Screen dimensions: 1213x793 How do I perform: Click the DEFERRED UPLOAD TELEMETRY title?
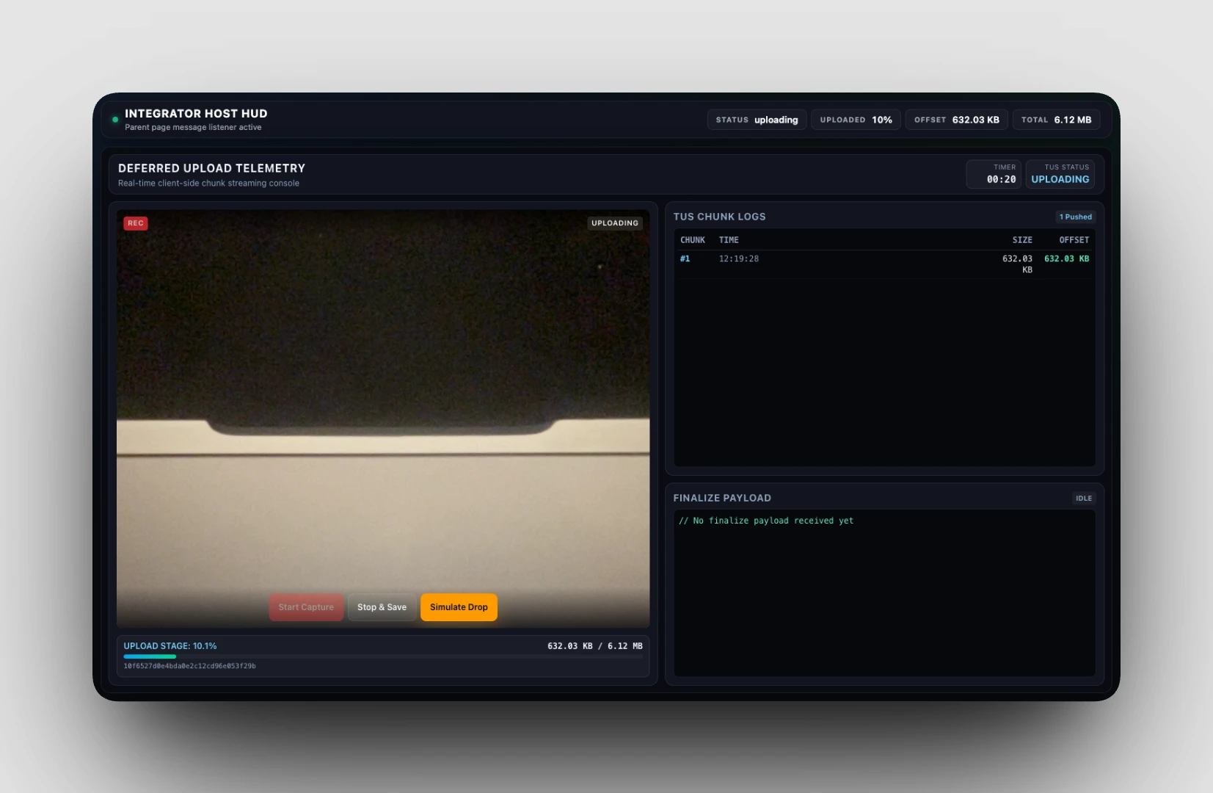(211, 168)
